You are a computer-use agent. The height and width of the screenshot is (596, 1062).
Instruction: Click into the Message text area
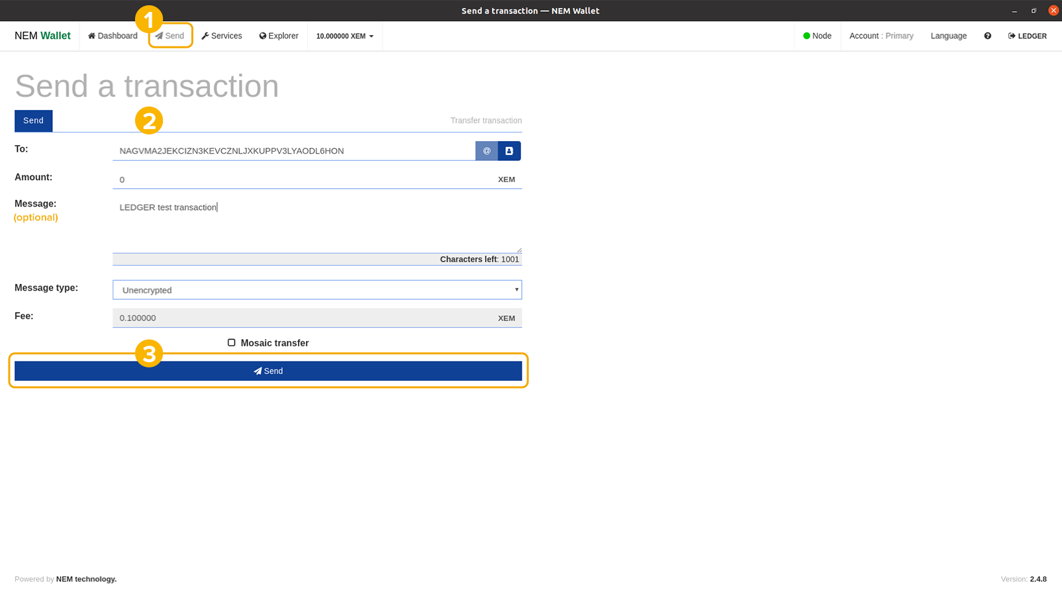pyautogui.click(x=317, y=225)
